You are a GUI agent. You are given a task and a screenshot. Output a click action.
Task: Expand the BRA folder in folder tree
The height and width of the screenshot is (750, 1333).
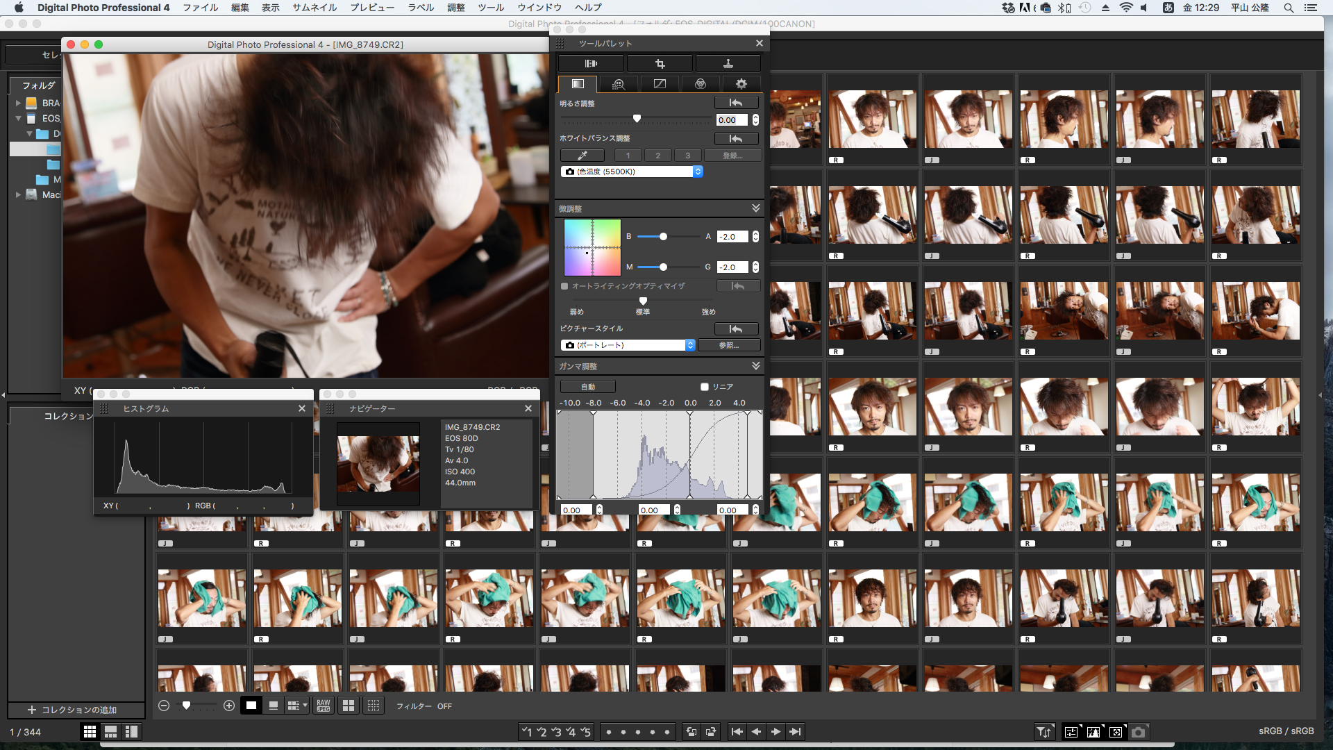click(18, 103)
